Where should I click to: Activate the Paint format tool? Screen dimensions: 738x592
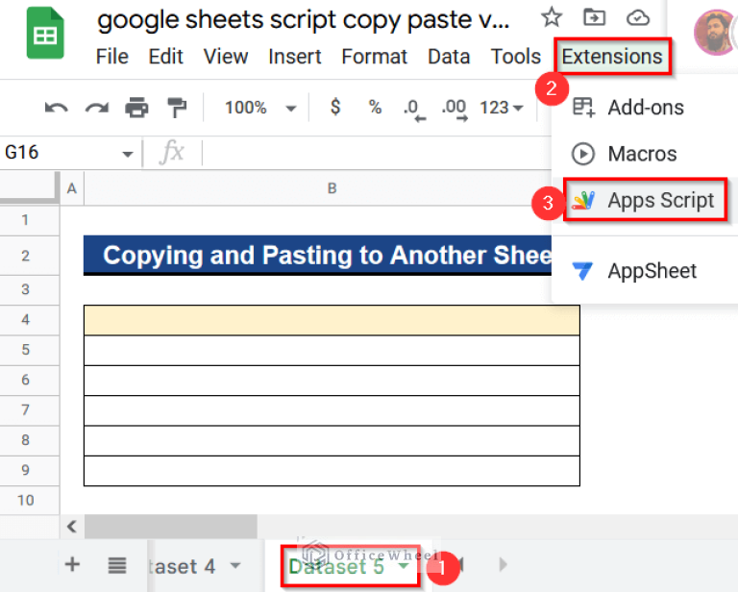(x=177, y=108)
